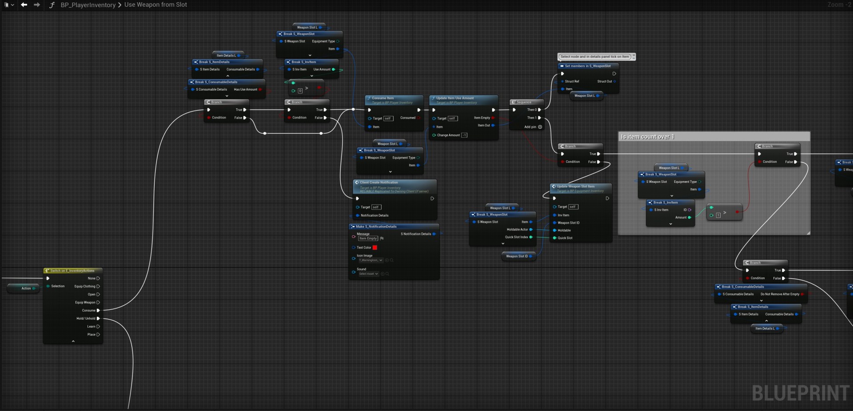Click the Consume Item node title
Screen dimensions: 853x411
pyautogui.click(x=383, y=98)
